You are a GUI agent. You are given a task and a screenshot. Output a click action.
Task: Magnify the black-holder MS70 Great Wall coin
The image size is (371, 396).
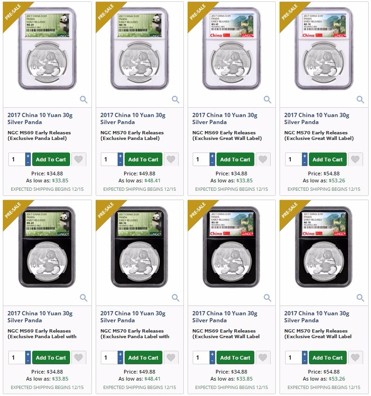click(360, 298)
